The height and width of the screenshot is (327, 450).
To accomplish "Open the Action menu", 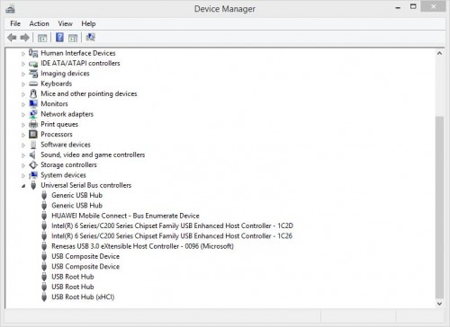I will [39, 23].
